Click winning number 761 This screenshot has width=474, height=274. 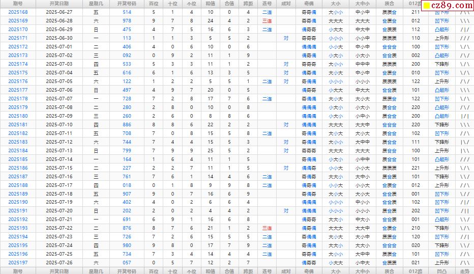click(127, 177)
